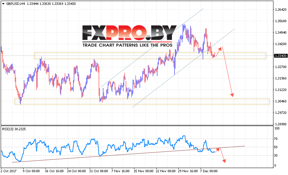Click the RSI(13) 38.2325 indicator label
Screen dimensions: 288x175
(14, 129)
